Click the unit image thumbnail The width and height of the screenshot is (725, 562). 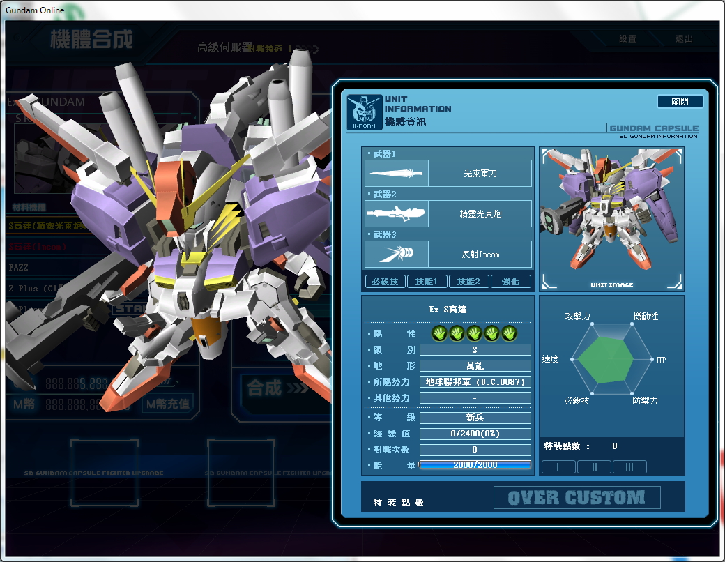[x=612, y=218]
